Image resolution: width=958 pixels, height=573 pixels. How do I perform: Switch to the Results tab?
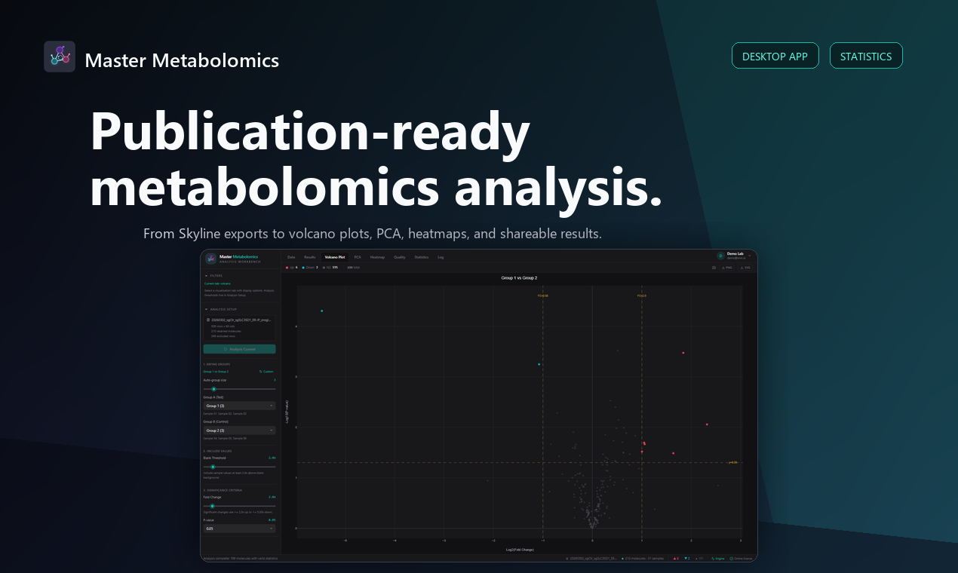[x=310, y=257]
